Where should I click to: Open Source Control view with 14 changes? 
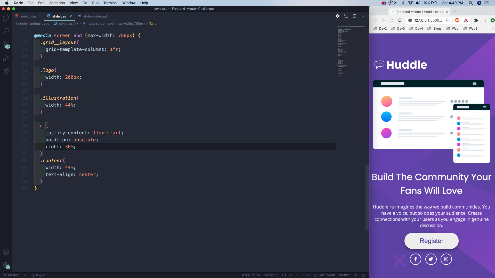[x=6, y=45]
